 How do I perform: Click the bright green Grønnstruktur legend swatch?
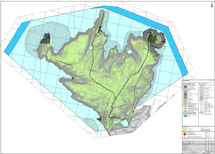point(185,100)
